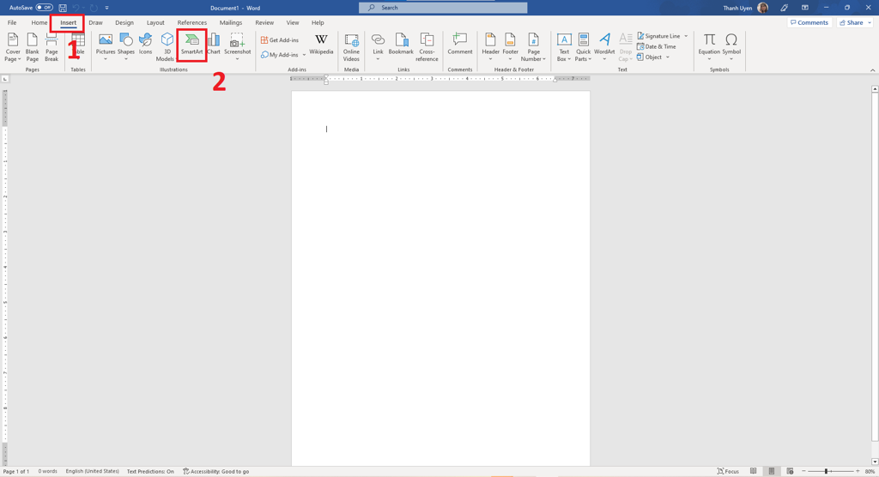Viewport: 879px width, 477px height.
Task: Zoom out with the minus button
Action: tap(803, 471)
